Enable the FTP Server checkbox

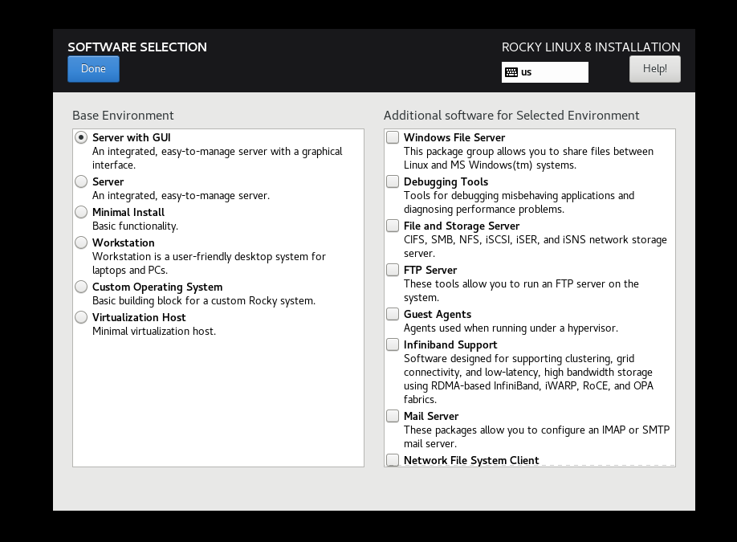click(393, 270)
